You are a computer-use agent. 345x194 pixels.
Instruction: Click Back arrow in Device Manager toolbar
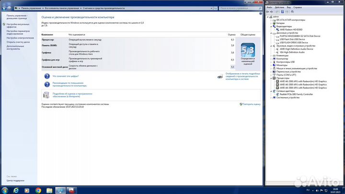tap(267, 11)
